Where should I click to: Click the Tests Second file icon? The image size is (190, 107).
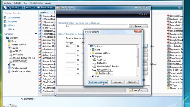(x=168, y=76)
